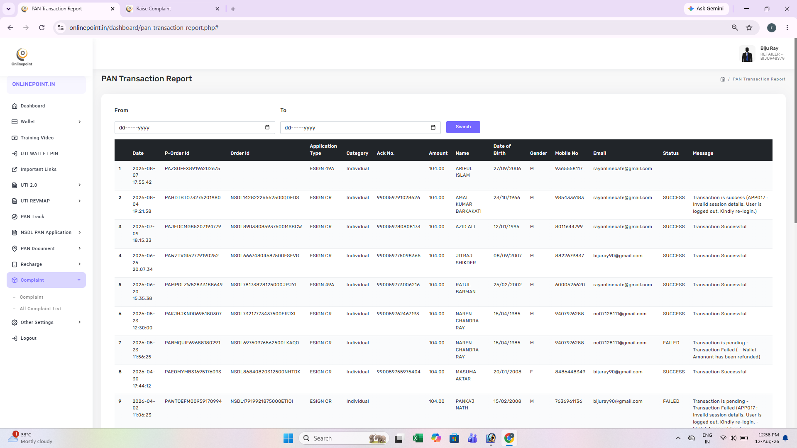The width and height of the screenshot is (797, 448).
Task: Open the Dashboard home icon
Action: [x=15, y=106]
